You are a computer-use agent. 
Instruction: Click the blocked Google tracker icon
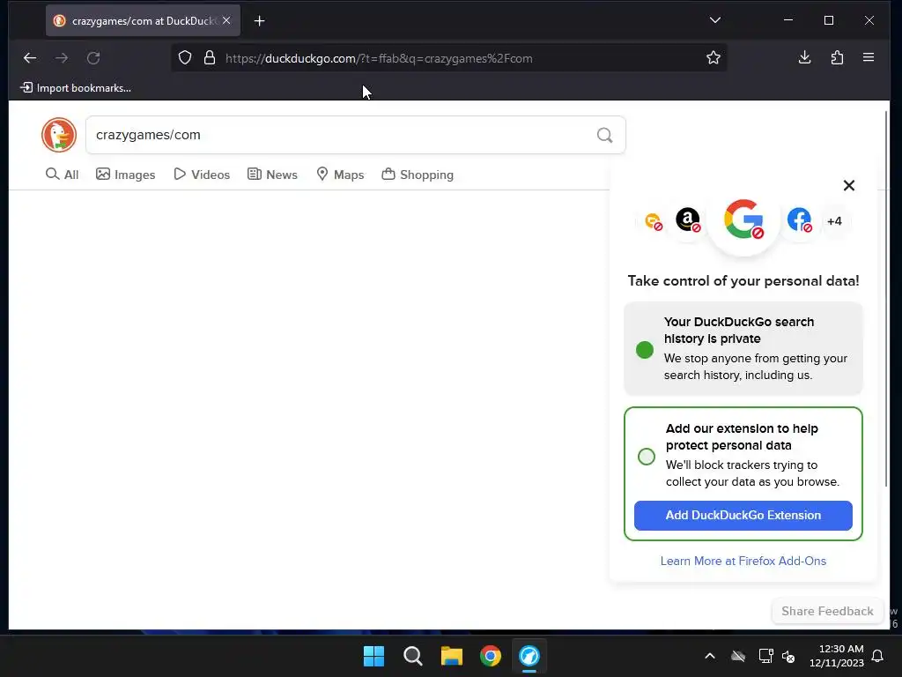743,219
